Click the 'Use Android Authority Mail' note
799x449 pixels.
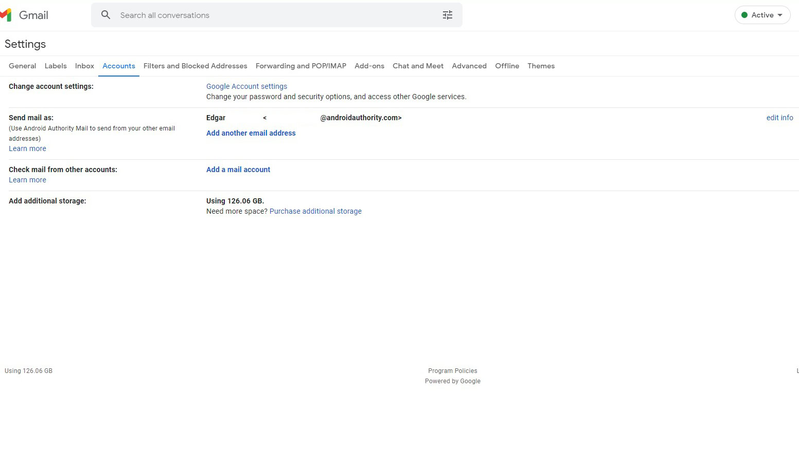tap(92, 134)
